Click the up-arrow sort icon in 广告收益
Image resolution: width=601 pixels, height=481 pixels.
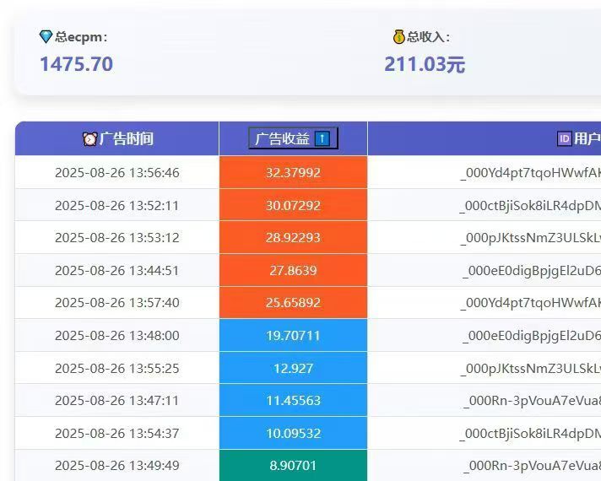322,138
